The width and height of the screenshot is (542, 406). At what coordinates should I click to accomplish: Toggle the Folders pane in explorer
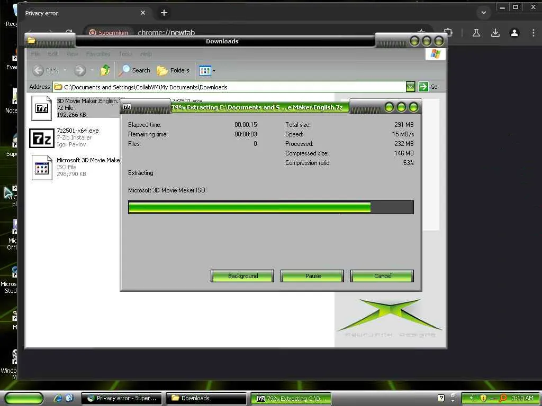coord(173,70)
